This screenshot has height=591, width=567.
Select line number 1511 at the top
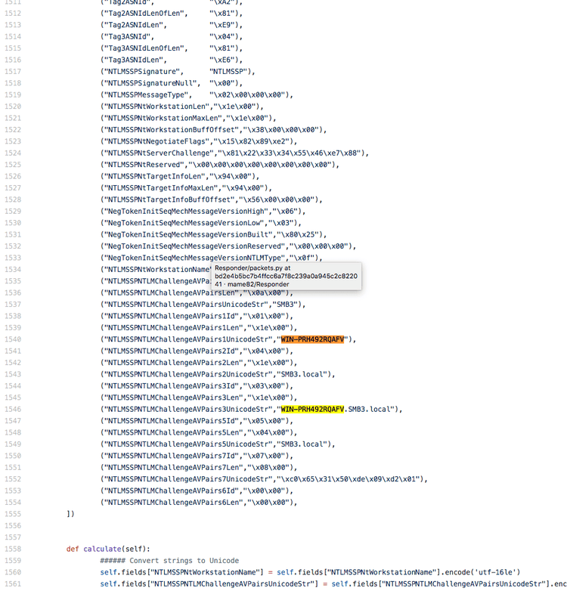point(12,2)
